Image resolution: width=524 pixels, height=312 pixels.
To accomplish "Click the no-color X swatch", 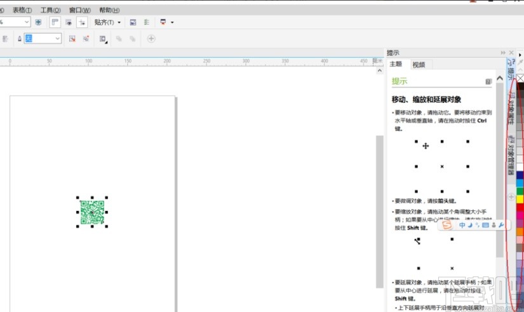I will pos(520,78).
